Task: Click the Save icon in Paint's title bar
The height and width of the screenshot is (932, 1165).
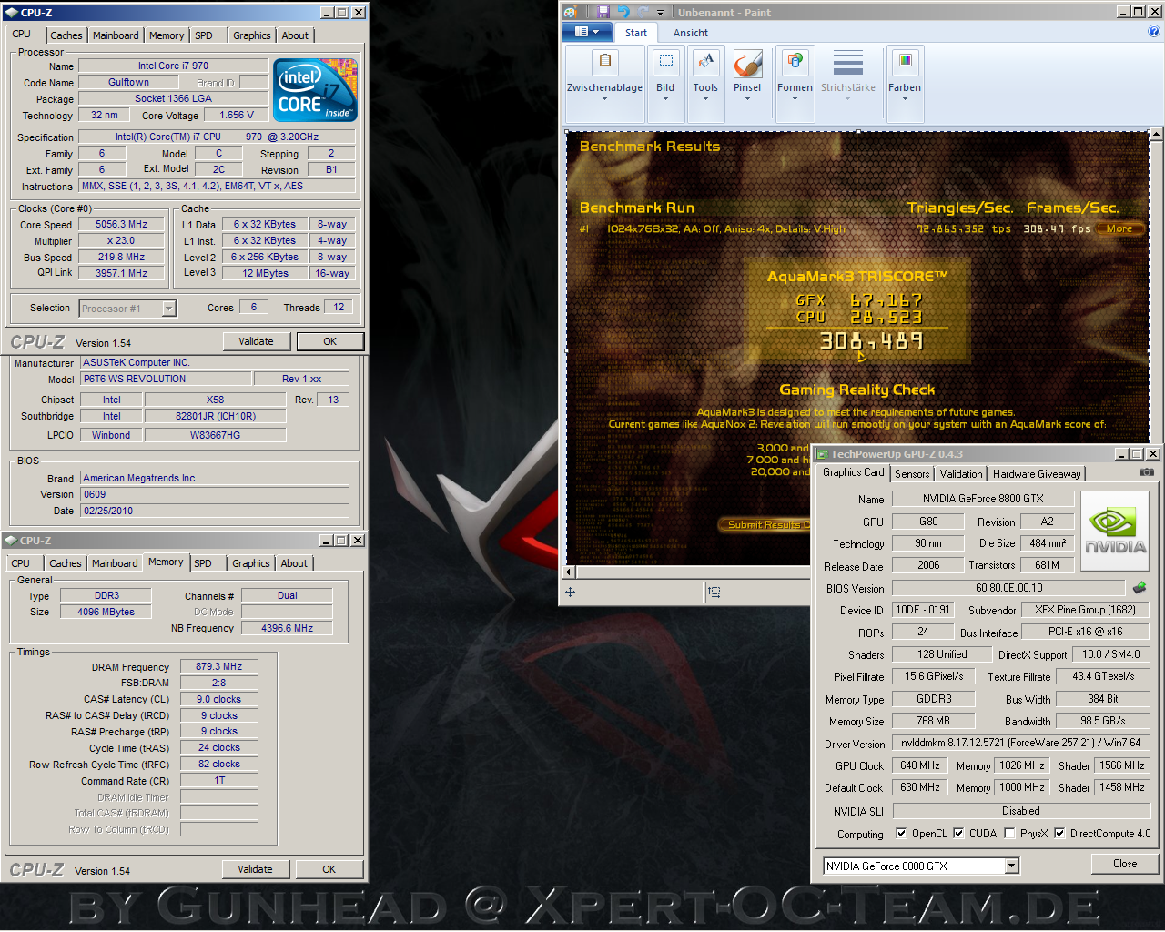Action: [603, 12]
